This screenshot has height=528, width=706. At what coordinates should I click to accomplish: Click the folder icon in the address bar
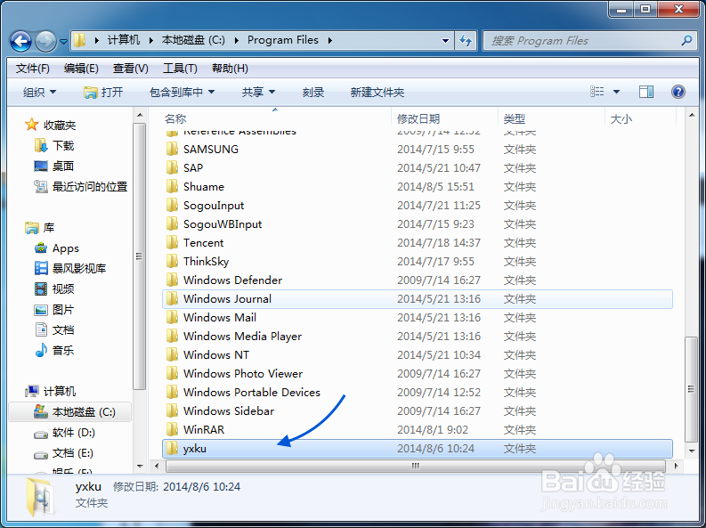(x=80, y=40)
